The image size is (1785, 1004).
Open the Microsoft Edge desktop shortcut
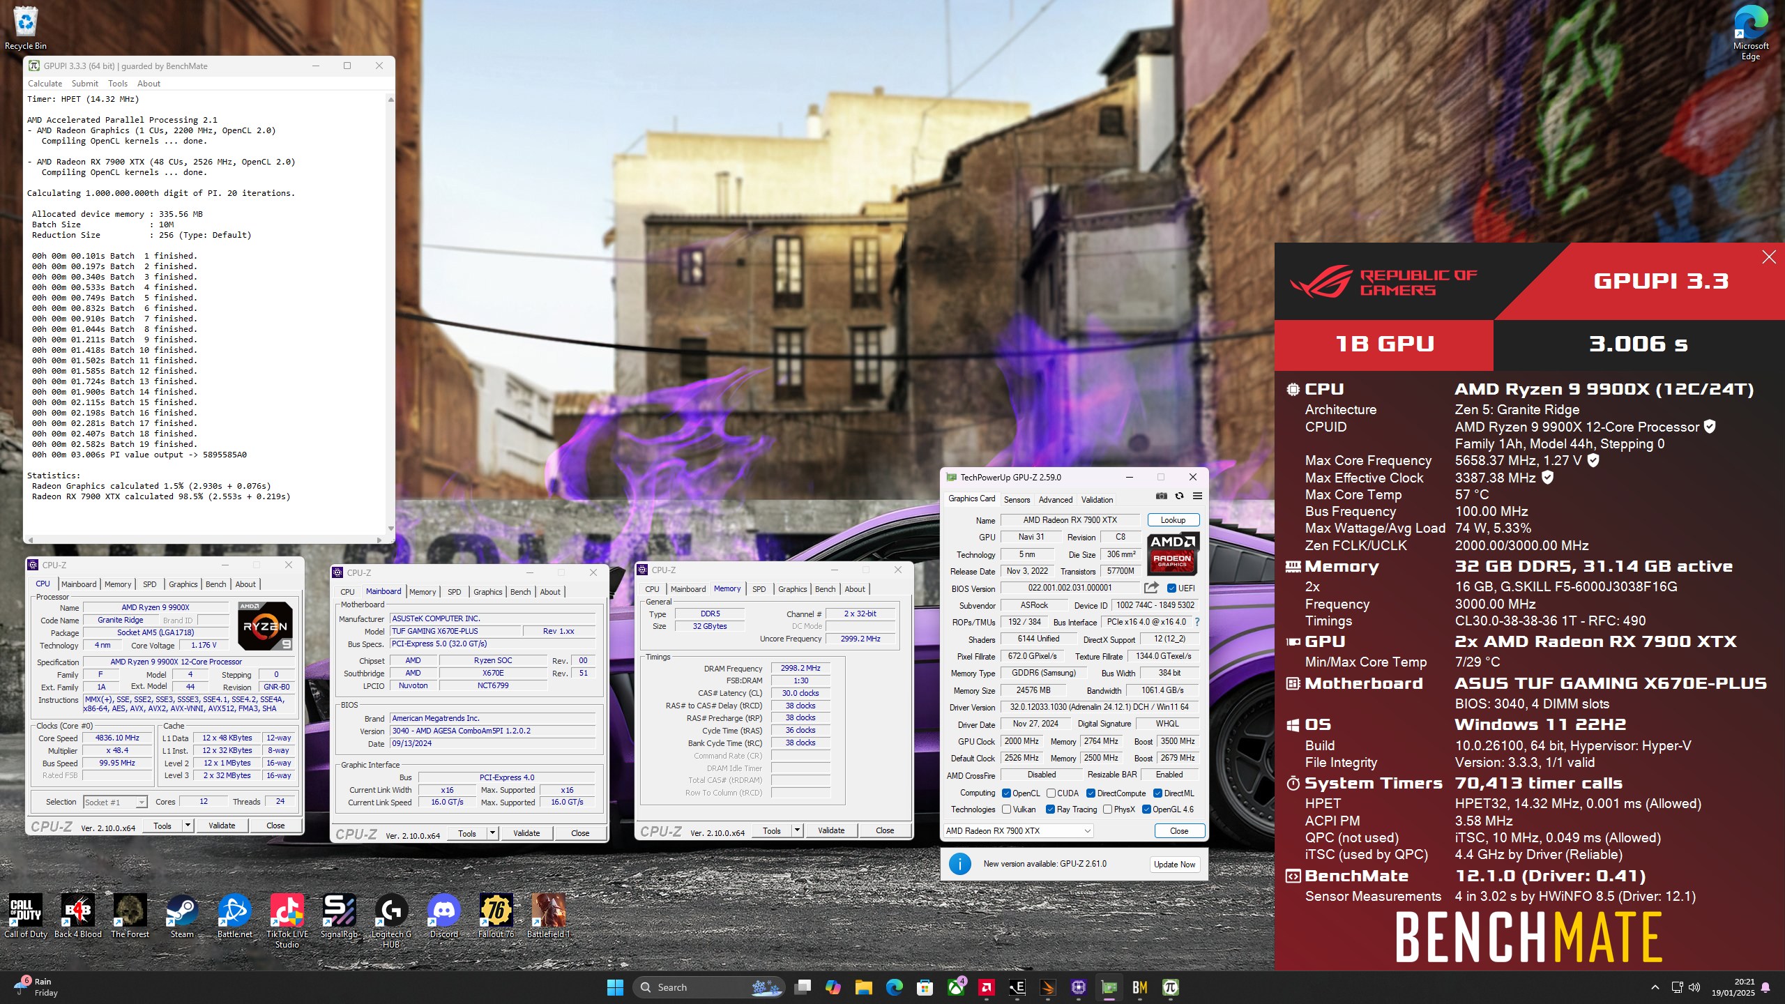[x=1750, y=33]
